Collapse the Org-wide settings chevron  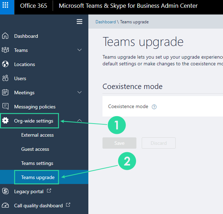(x=80, y=121)
